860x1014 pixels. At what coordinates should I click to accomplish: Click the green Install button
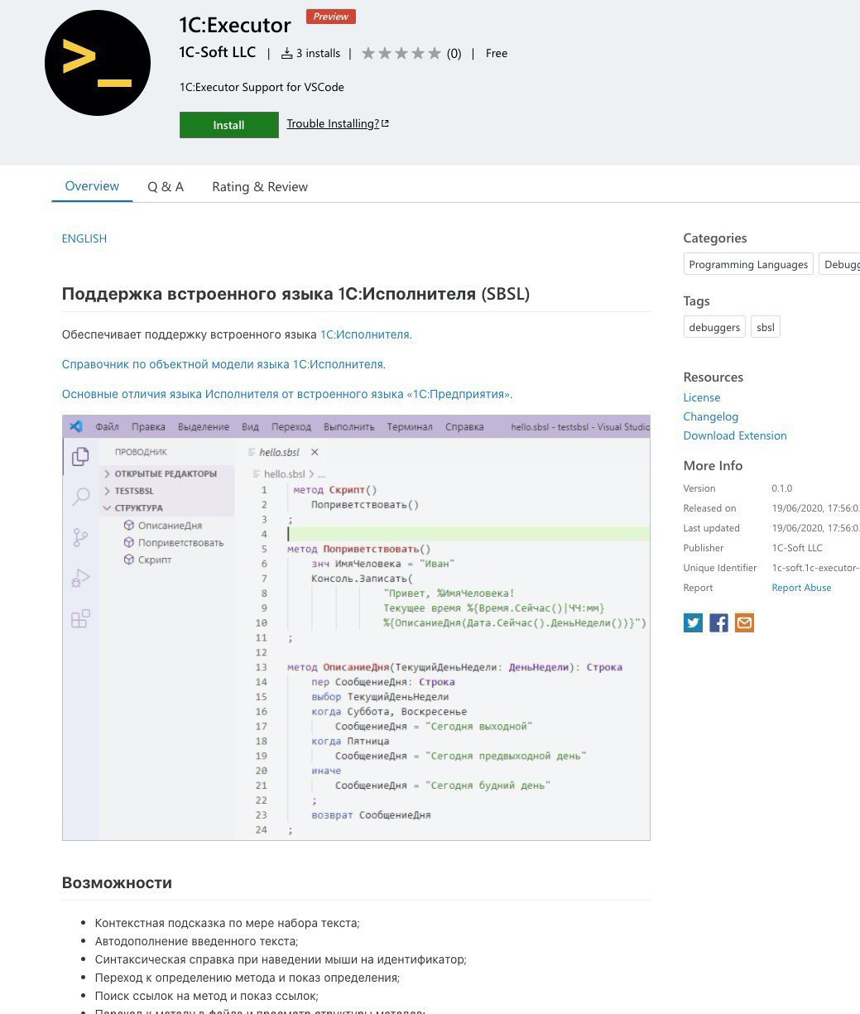click(229, 125)
